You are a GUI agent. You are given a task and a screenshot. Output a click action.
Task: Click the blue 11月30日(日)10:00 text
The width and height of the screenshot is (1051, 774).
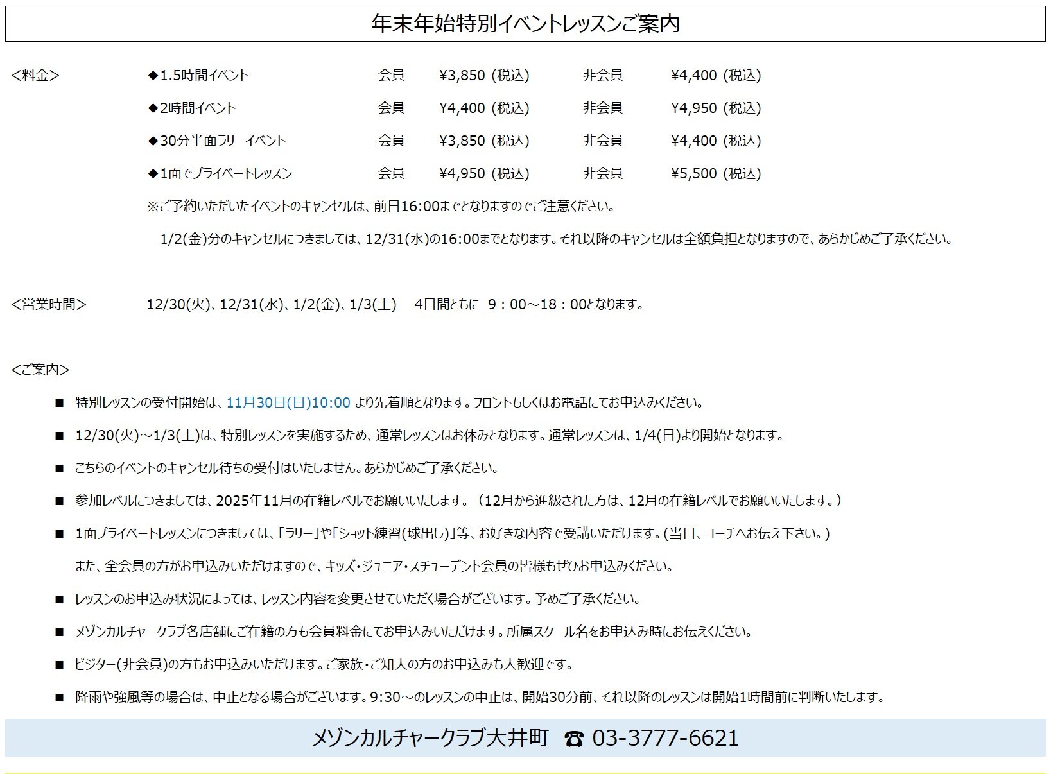point(288,402)
